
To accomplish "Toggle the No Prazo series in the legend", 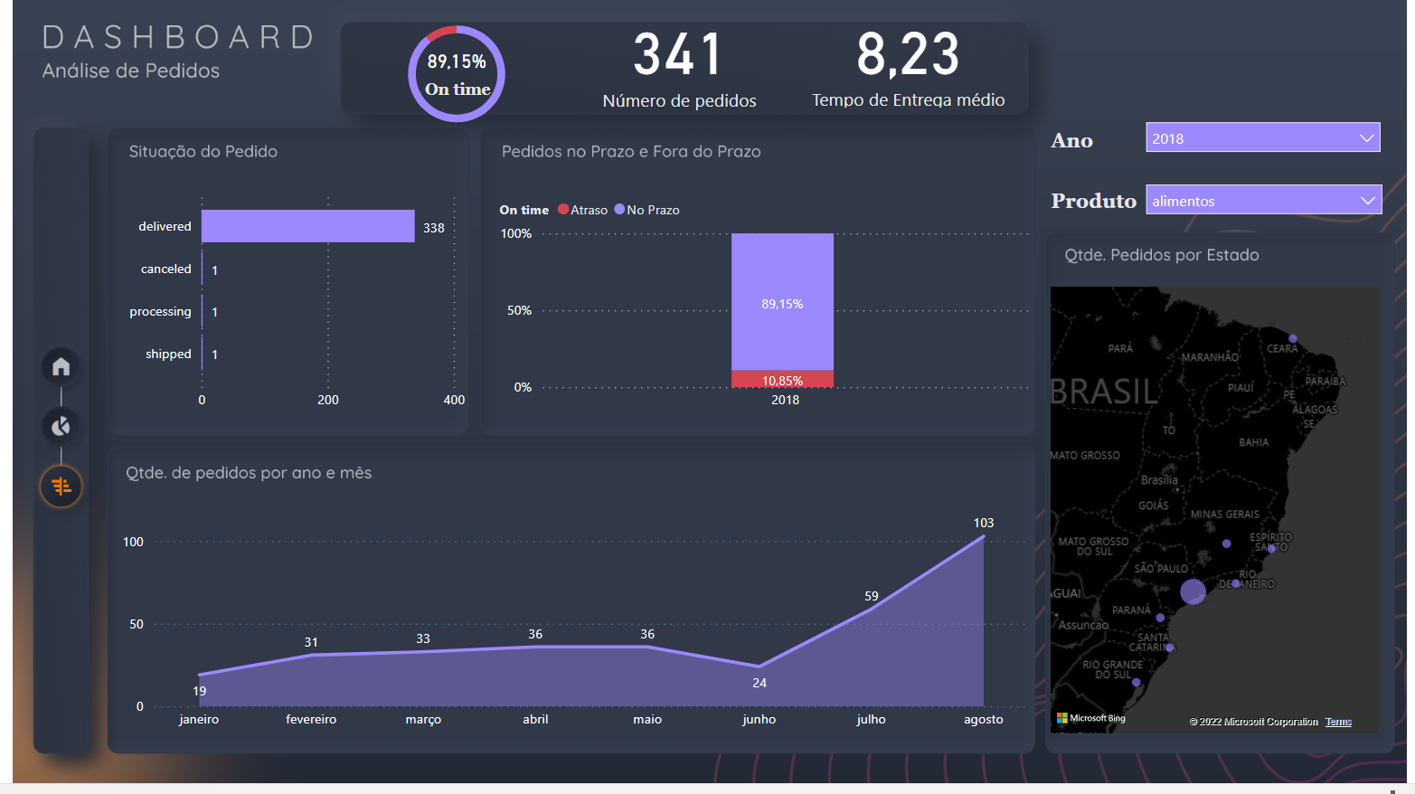I will [x=646, y=209].
